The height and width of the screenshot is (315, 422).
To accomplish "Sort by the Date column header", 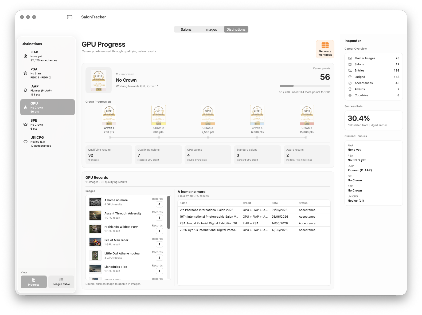I will 275,203.
